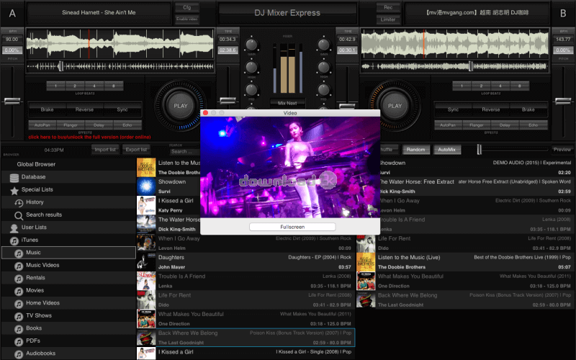576x360 pixels.
Task: Open the History list
Action: (x=68, y=202)
